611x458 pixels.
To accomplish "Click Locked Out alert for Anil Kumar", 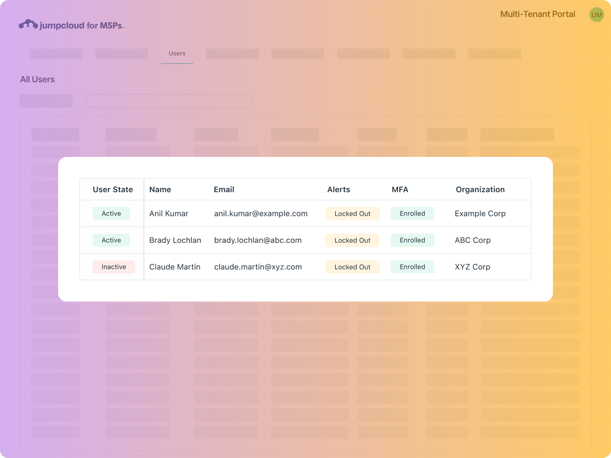I will pos(353,214).
